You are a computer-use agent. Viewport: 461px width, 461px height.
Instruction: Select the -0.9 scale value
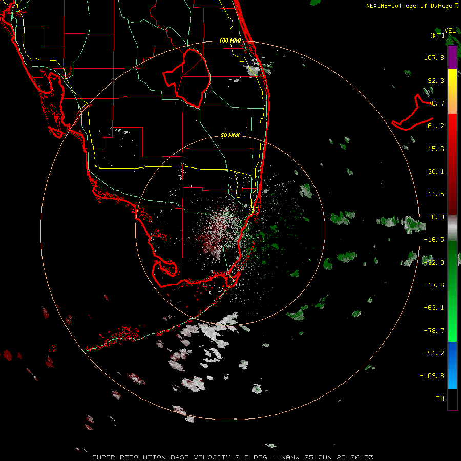pos(436,217)
